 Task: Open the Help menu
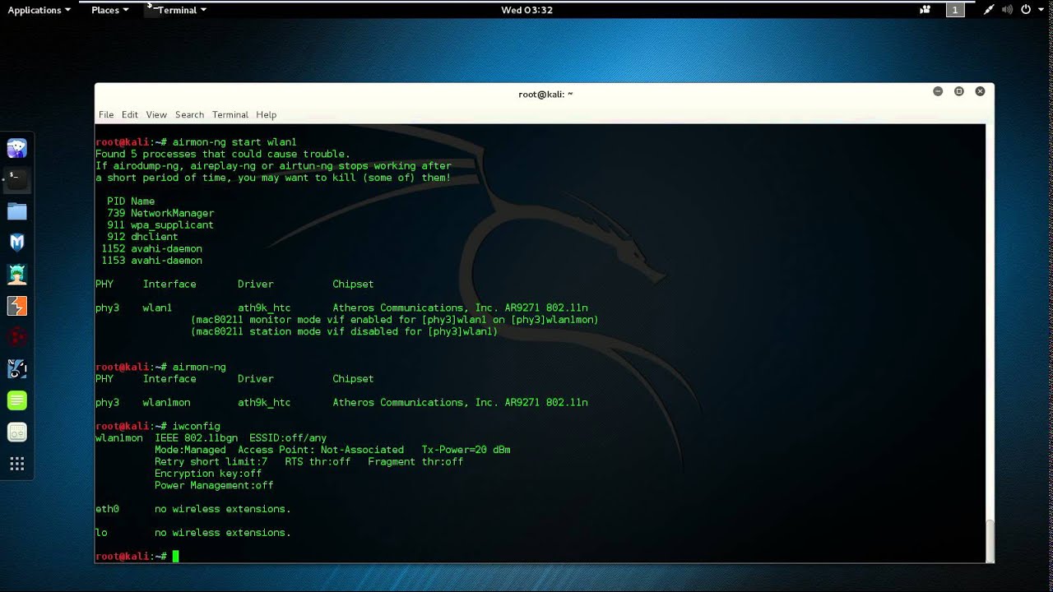[x=267, y=114]
